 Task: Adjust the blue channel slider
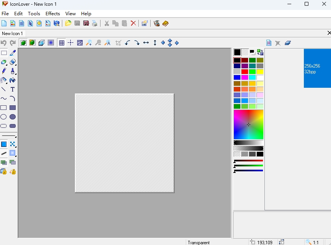(x=248, y=171)
